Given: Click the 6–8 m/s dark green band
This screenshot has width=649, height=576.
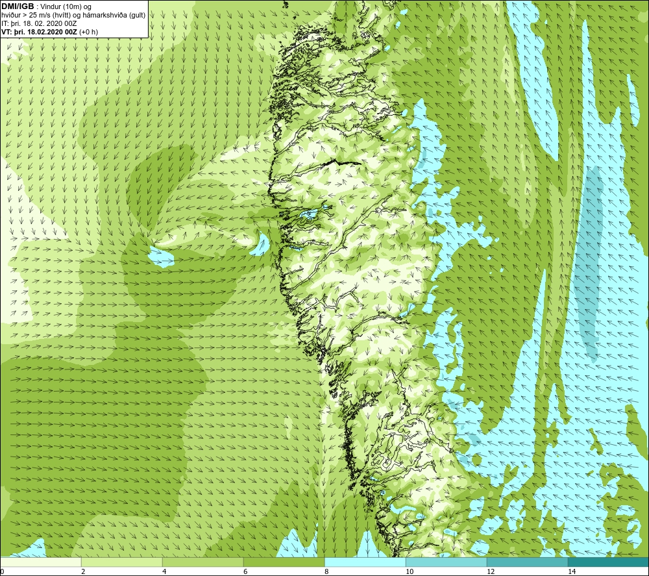Looking at the screenshot, I should point(284,562).
